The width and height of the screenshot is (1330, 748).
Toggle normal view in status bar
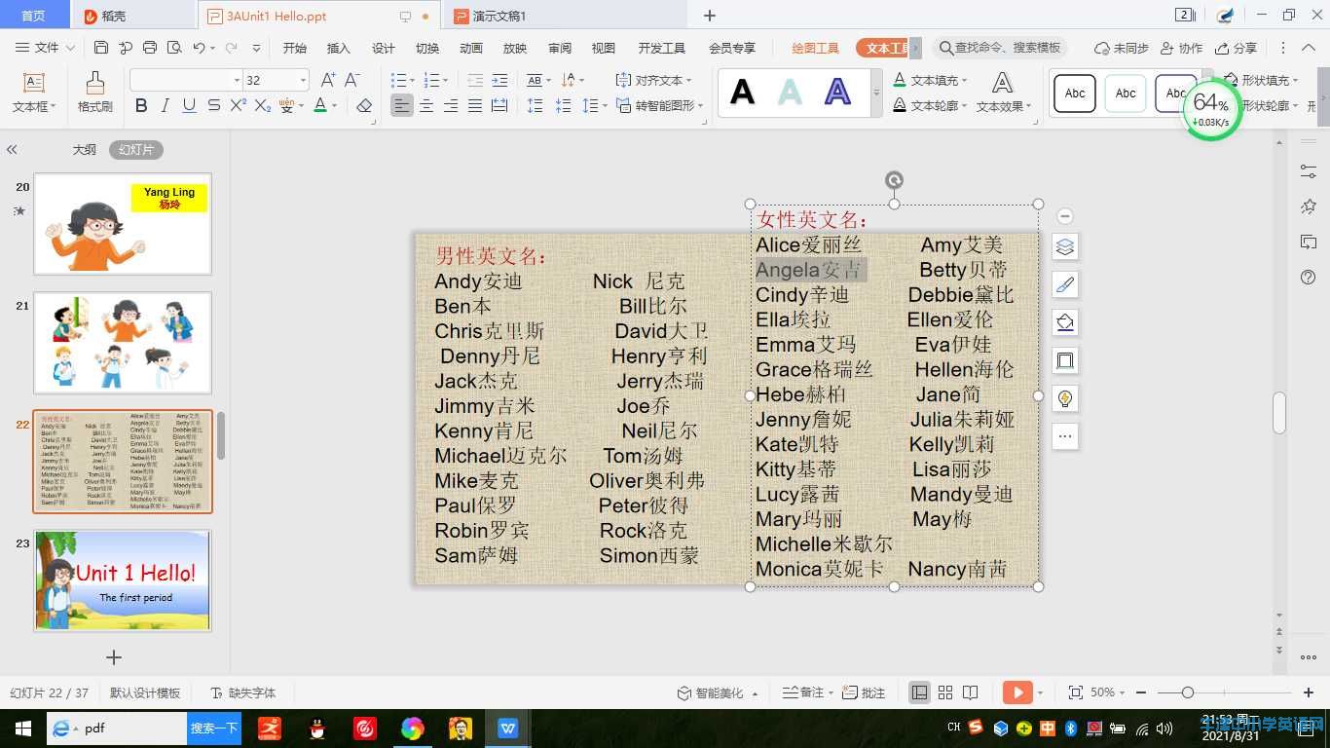919,692
